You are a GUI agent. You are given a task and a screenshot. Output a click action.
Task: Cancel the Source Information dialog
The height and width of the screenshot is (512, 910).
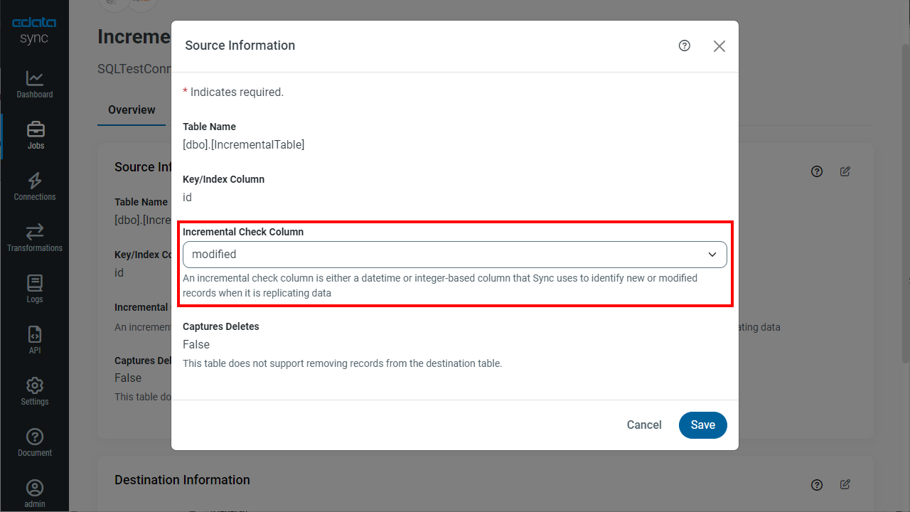[x=644, y=425]
